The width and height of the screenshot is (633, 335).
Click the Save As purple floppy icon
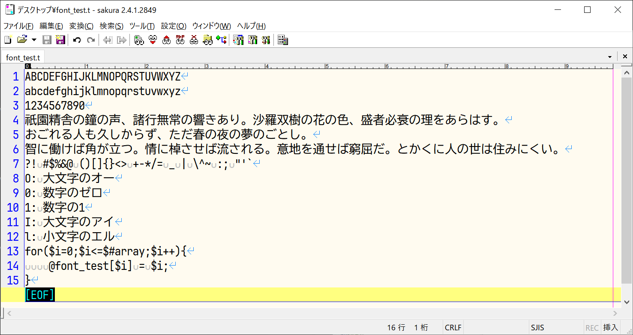(x=60, y=40)
